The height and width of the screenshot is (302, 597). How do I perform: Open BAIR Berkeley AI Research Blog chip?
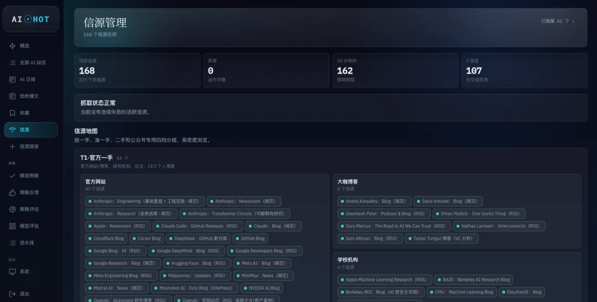click(474, 279)
